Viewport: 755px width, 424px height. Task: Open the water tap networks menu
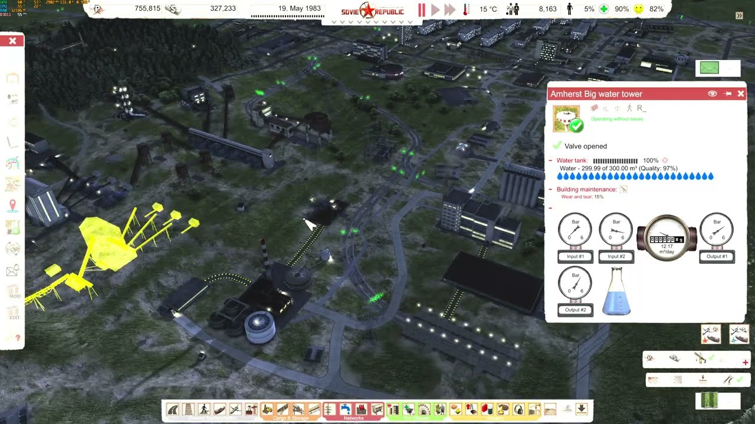click(x=345, y=409)
